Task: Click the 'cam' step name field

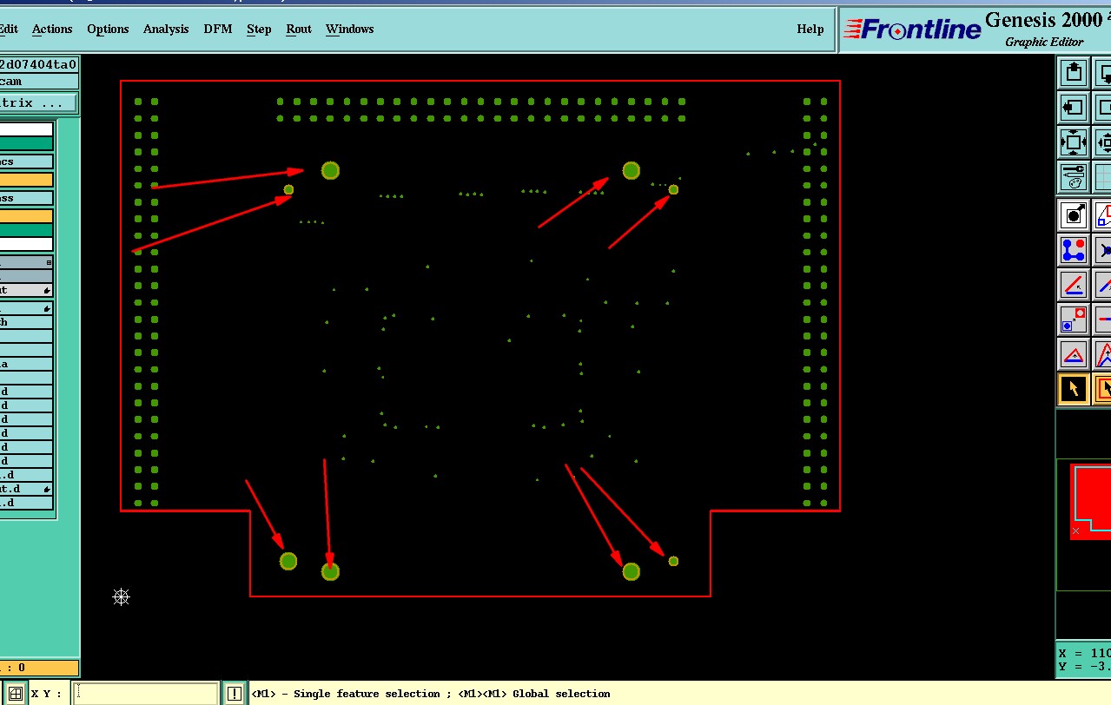Action: pyautogui.click(x=39, y=82)
